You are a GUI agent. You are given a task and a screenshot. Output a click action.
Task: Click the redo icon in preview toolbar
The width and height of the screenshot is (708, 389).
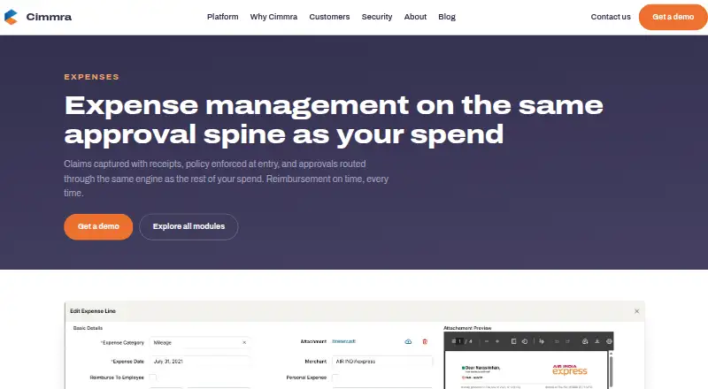(x=567, y=341)
